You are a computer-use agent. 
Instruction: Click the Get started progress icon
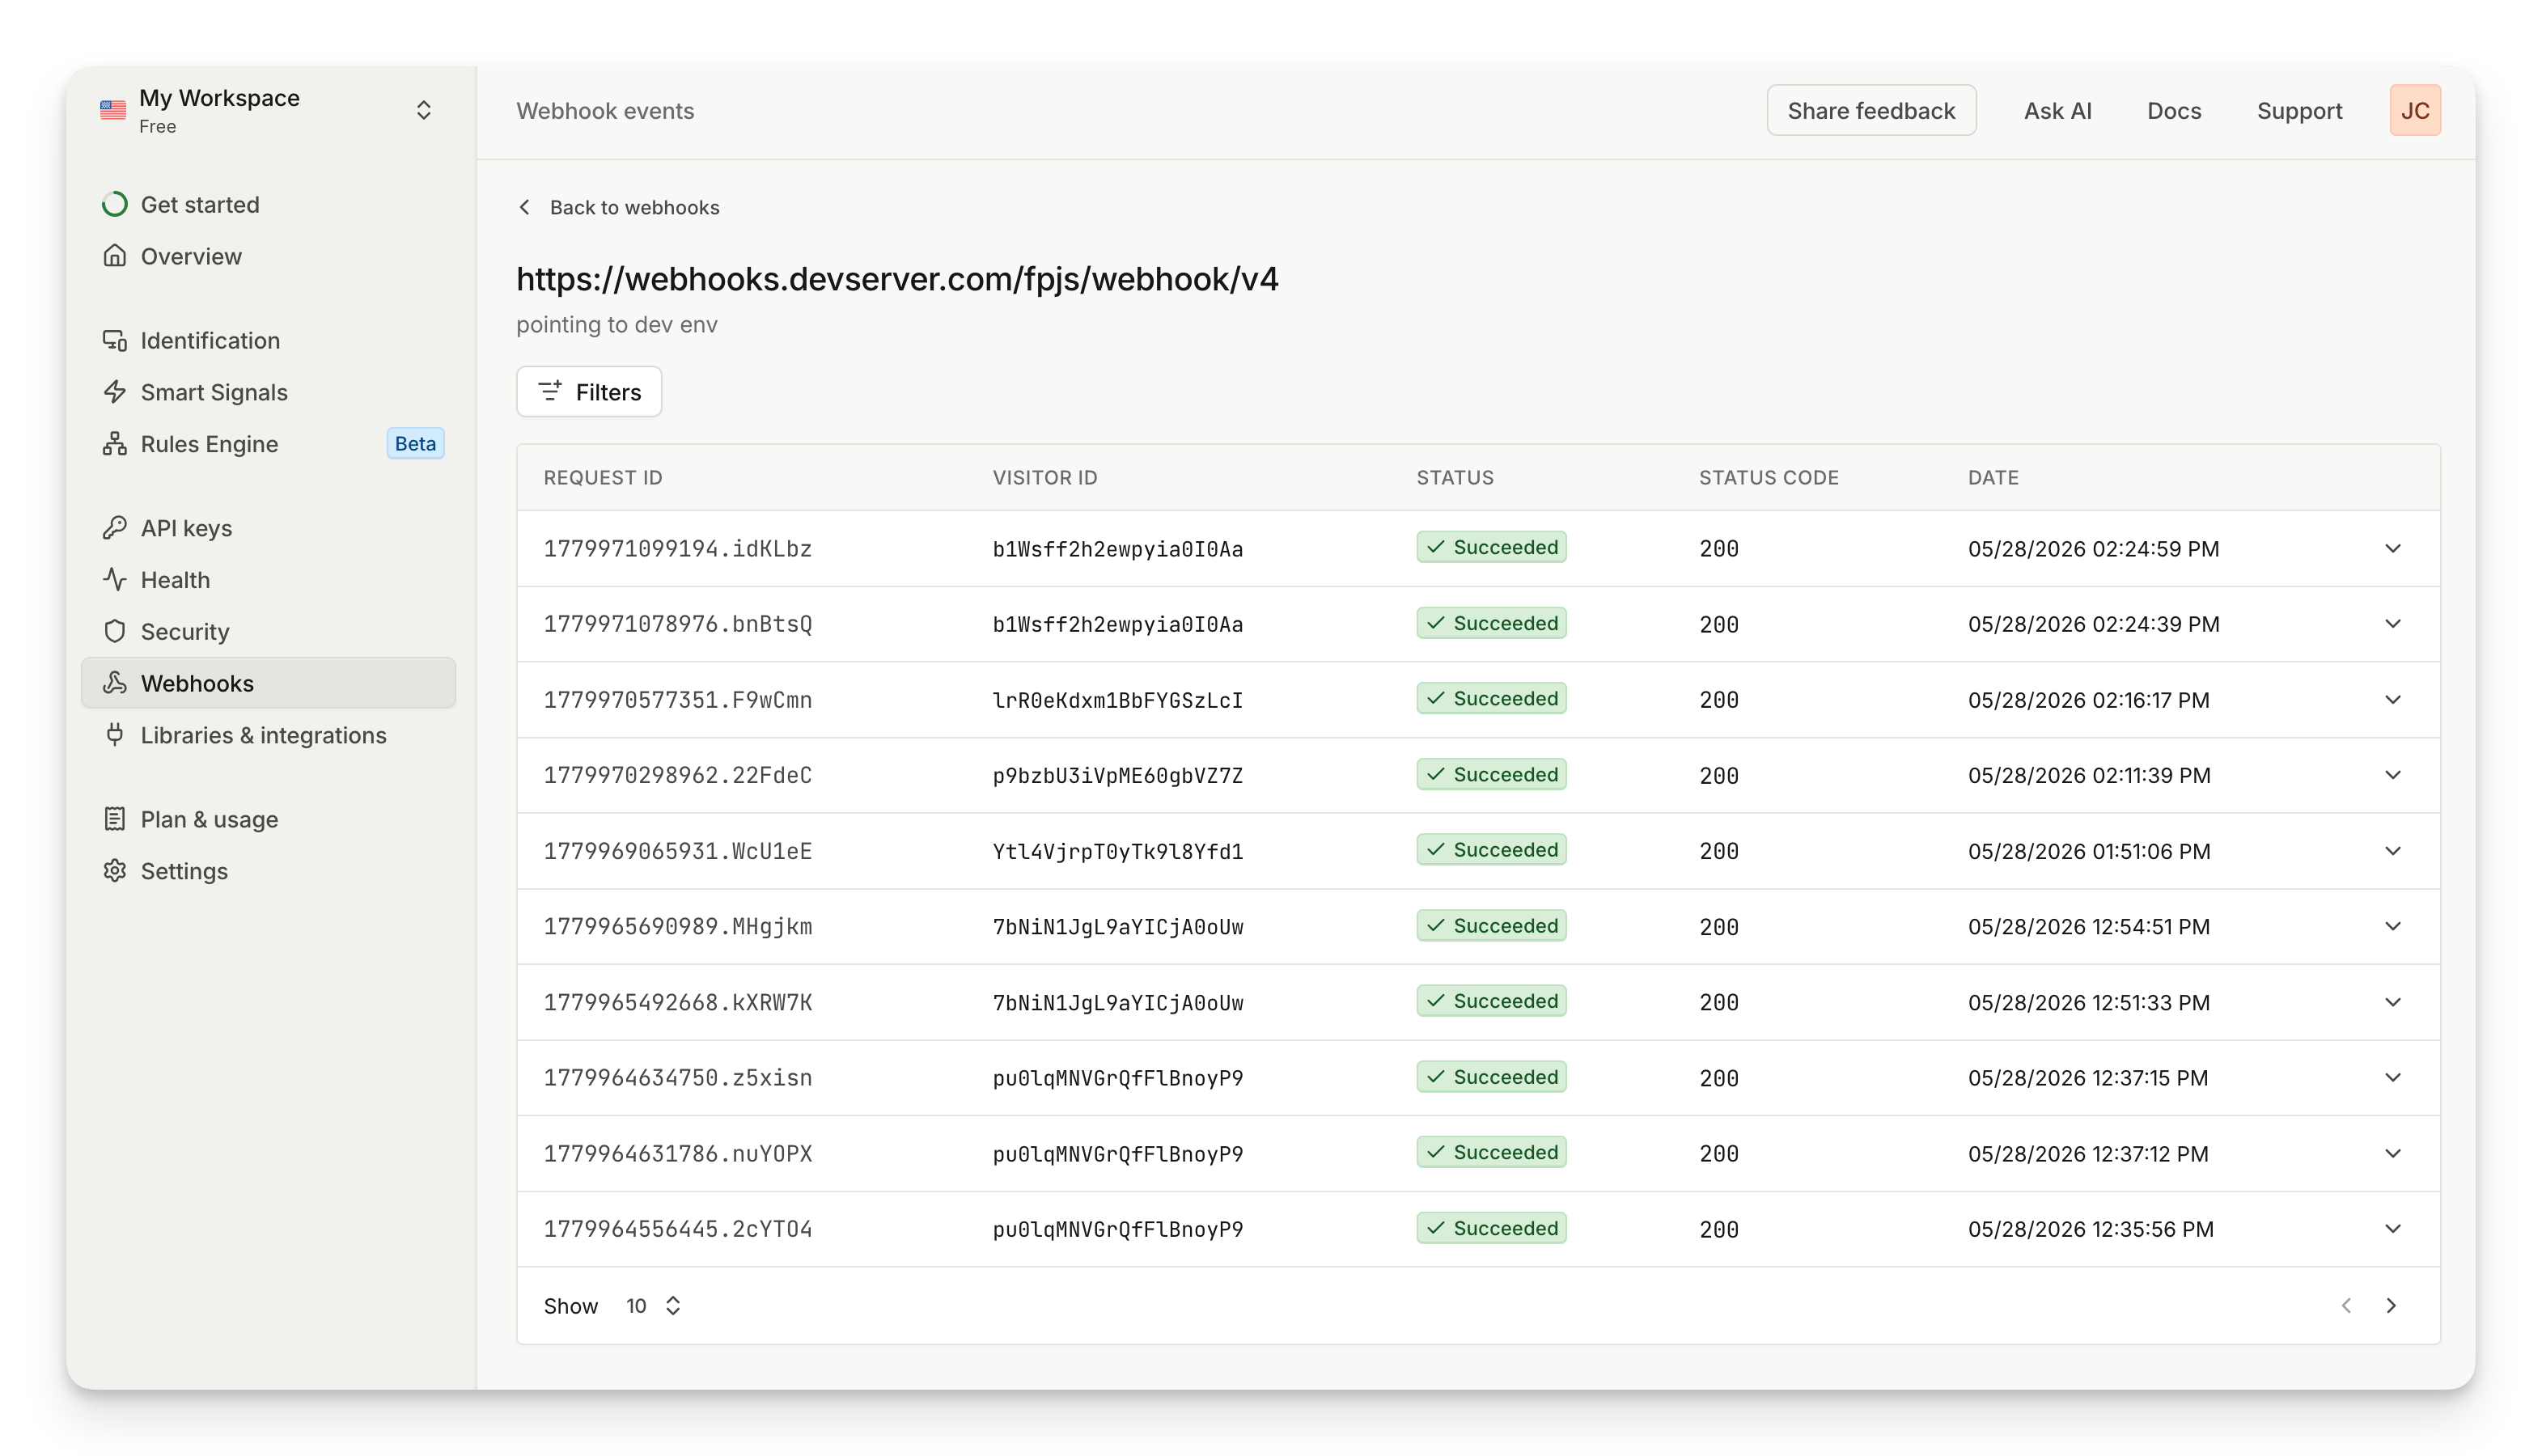tap(115, 204)
